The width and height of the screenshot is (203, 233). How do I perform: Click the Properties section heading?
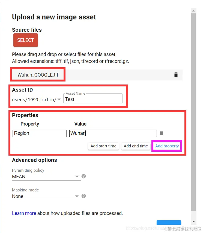coord(25,115)
